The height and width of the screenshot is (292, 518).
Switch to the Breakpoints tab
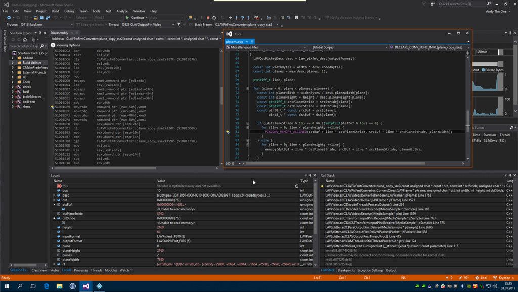[347, 270]
